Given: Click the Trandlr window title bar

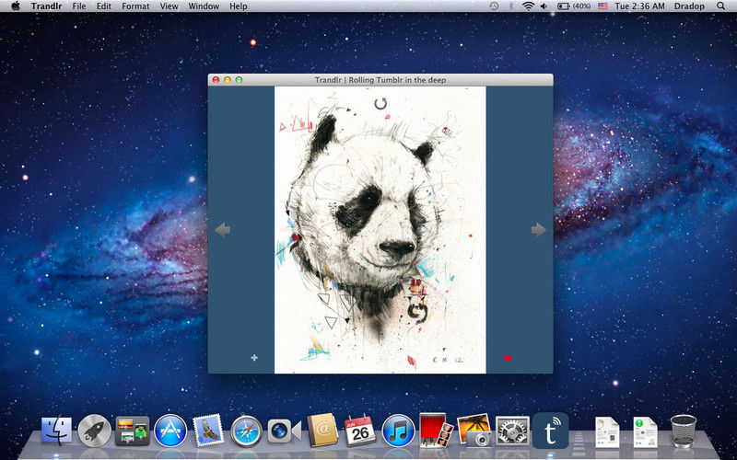Looking at the screenshot, I should point(380,80).
